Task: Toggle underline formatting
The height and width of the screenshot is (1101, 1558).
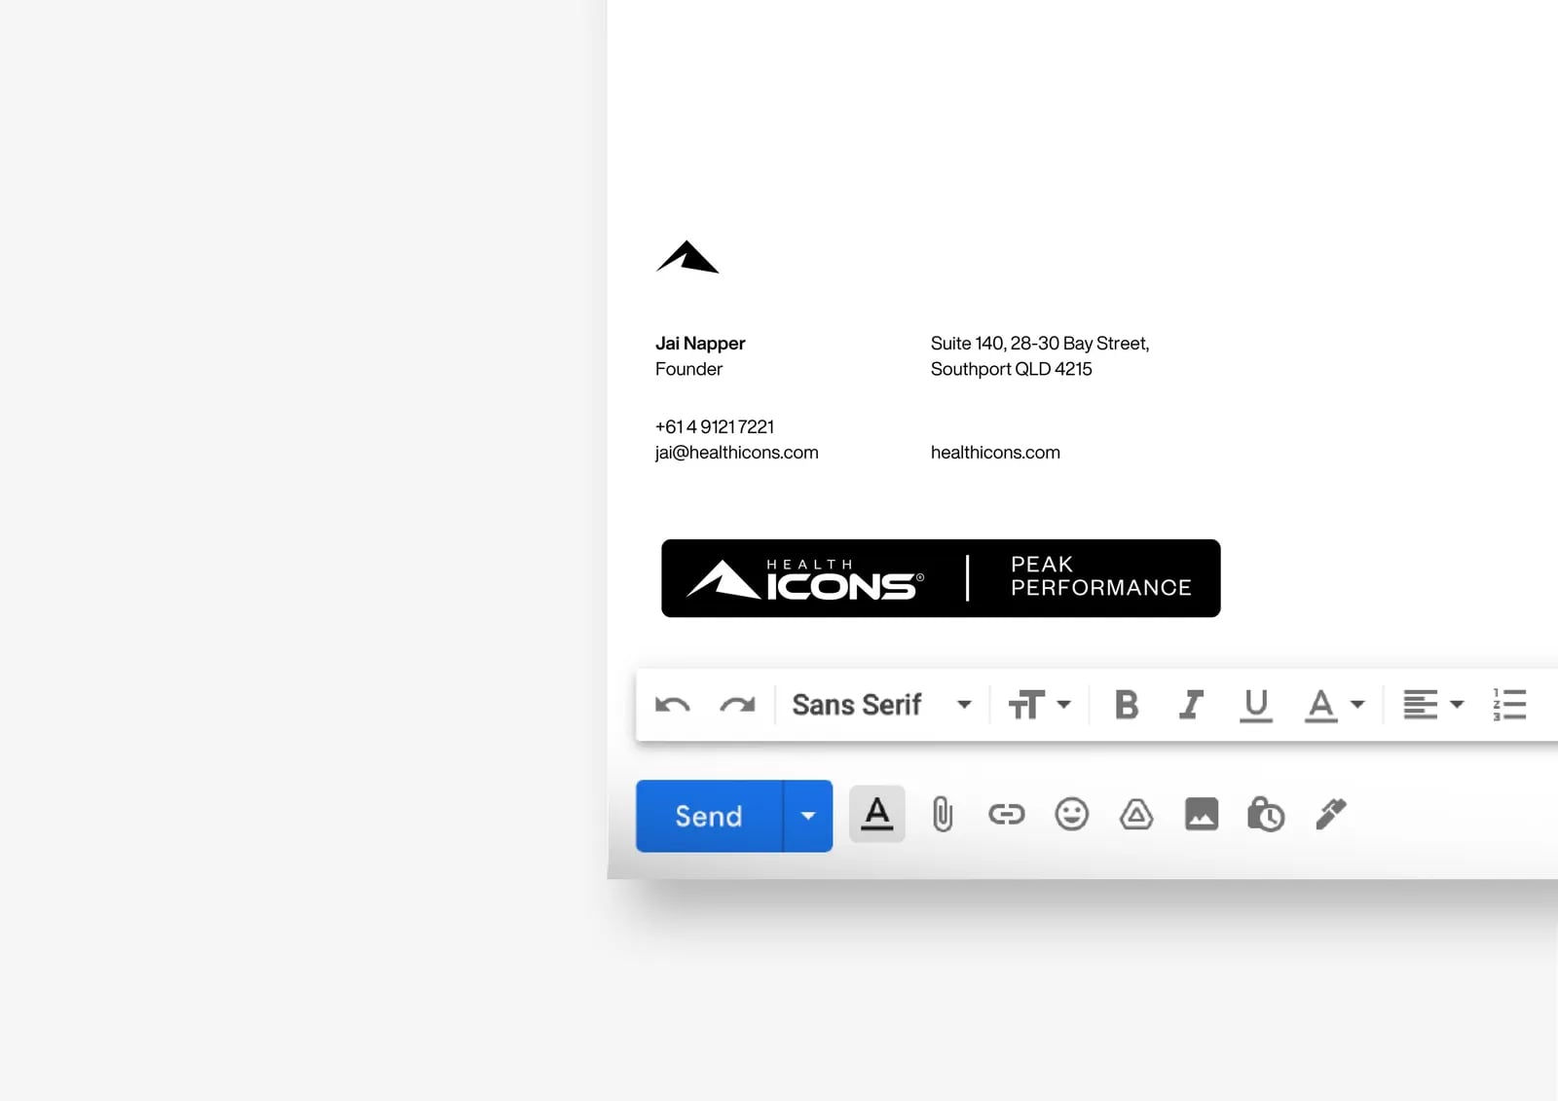Action: click(x=1256, y=706)
